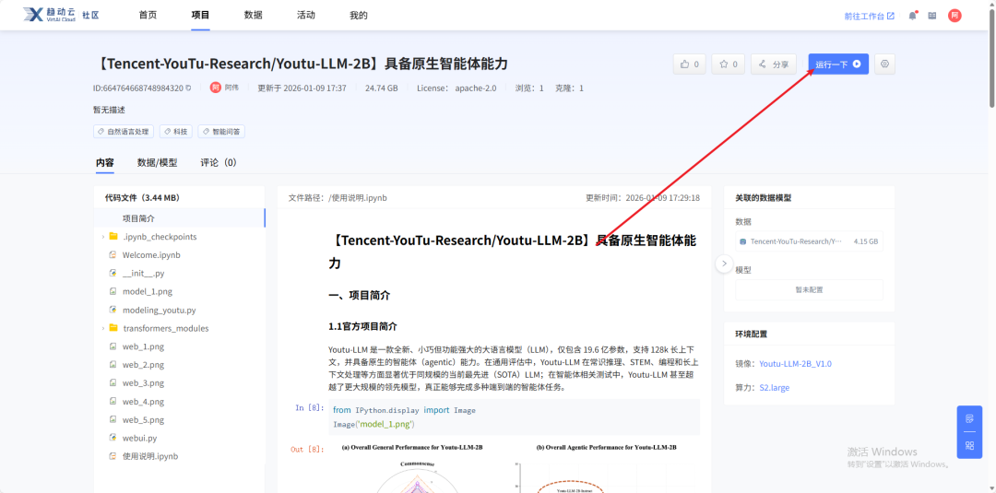Click the 运行一下 run button
Screen dimensions: 996x493
point(837,65)
